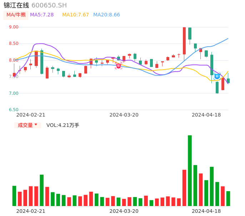This screenshot has width=245, height=216.
Task: Click the stock code 600650.SH
Action: click(49, 5)
